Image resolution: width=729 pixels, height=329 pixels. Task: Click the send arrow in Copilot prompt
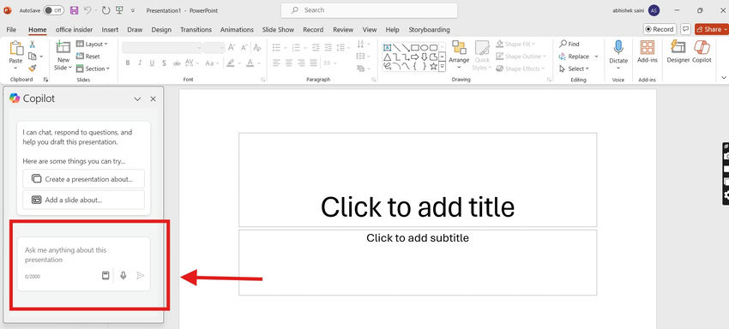point(140,276)
